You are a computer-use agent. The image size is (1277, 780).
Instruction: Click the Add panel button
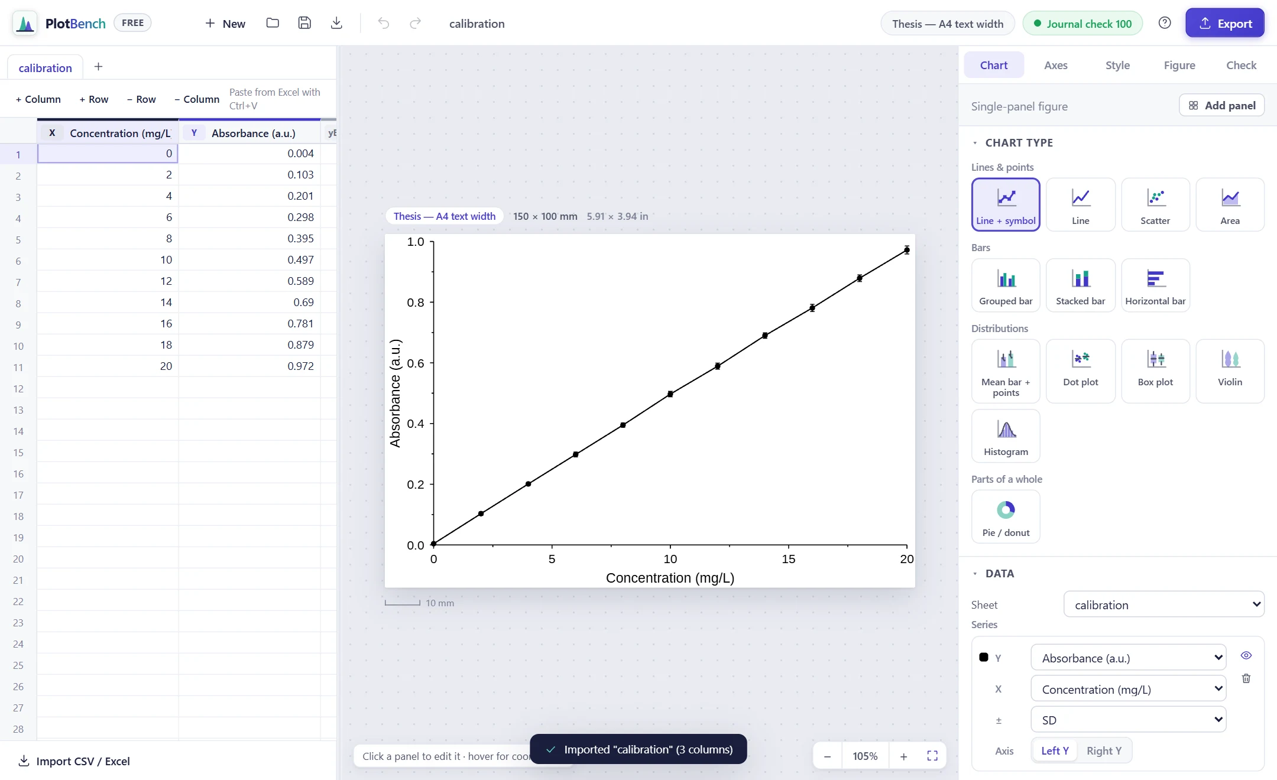1221,105
